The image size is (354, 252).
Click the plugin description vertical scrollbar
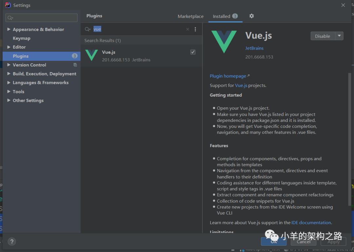[x=349, y=131]
